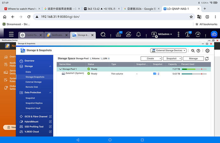Screen dimensions: 220x143
Task: Open the dashboard gauge icon
Action: point(198,34)
